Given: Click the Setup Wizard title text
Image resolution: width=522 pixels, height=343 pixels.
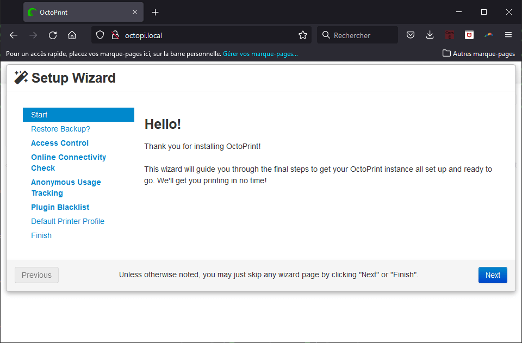Looking at the screenshot, I should 73,78.
